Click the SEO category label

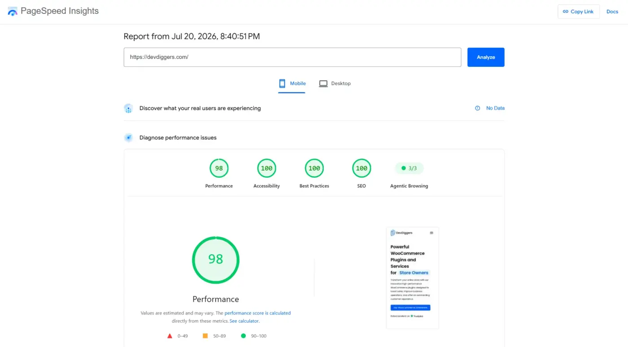pos(362,186)
